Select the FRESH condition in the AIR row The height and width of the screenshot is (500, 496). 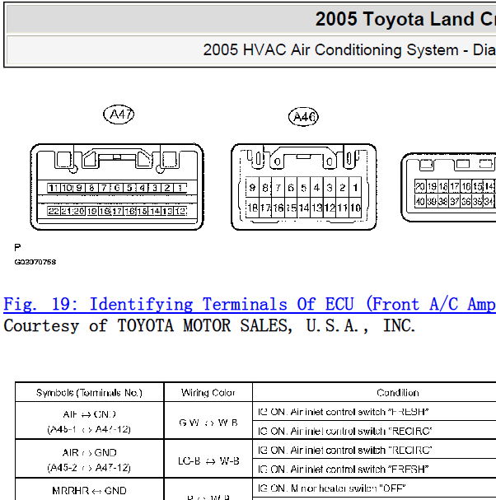[x=344, y=469]
